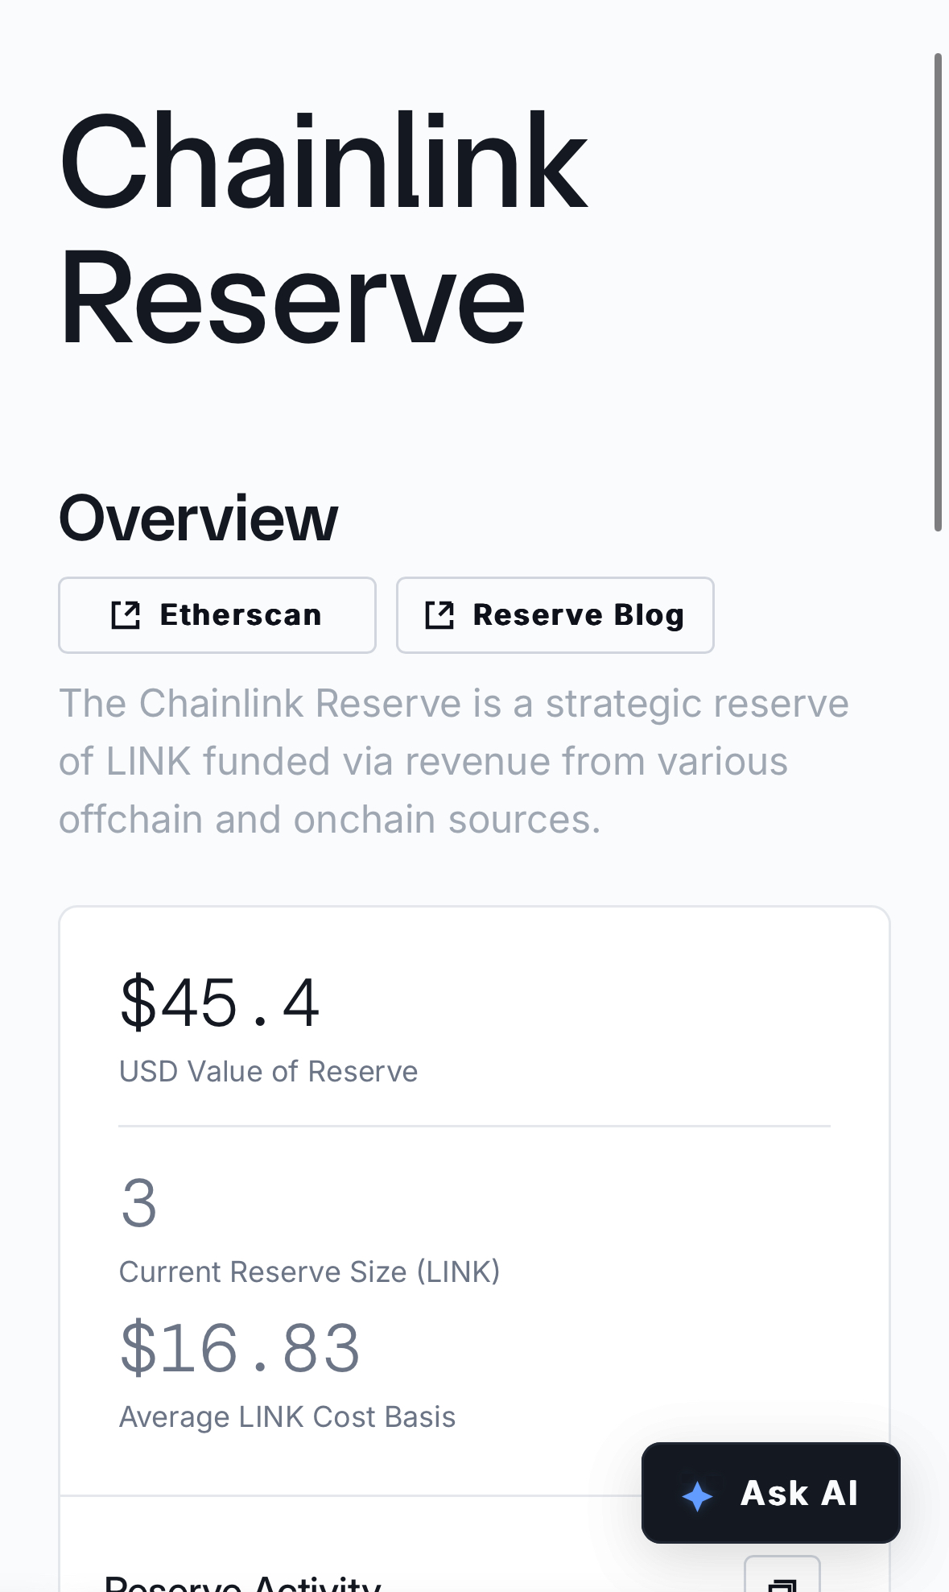This screenshot has height=1592, width=949.
Task: Click the "USD Value of Reserve" label
Action: coord(269,1072)
